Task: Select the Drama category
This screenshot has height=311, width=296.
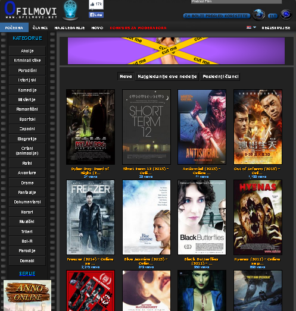Action: tap(27, 183)
